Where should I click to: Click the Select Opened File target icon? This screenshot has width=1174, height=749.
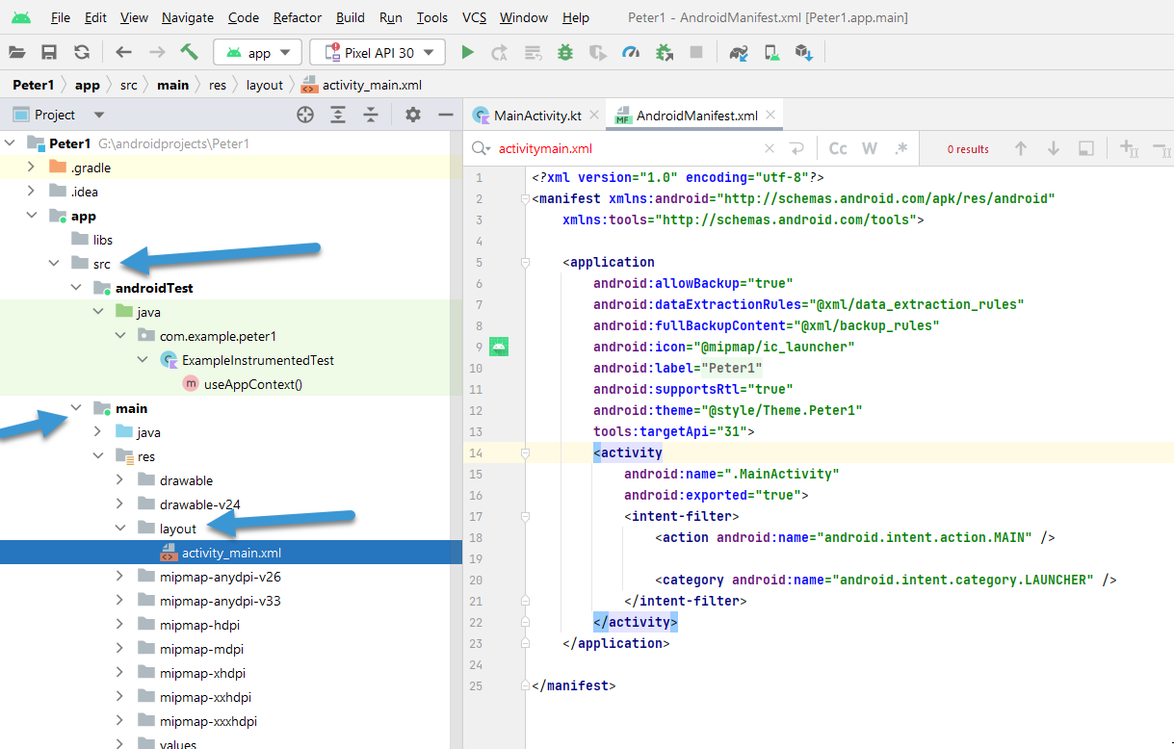pos(305,115)
